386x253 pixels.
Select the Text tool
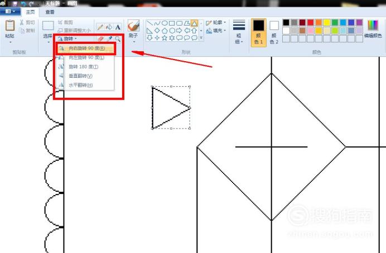[x=118, y=27]
